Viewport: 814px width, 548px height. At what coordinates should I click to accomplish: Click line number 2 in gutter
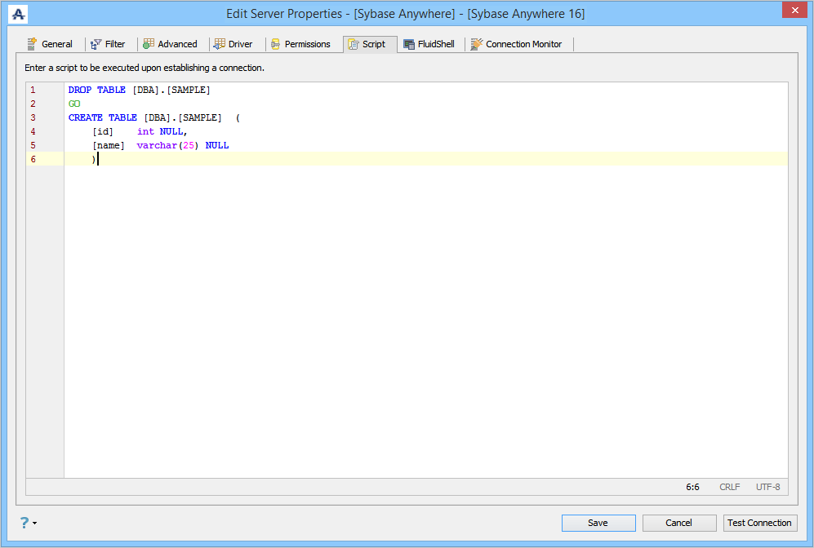(x=33, y=104)
